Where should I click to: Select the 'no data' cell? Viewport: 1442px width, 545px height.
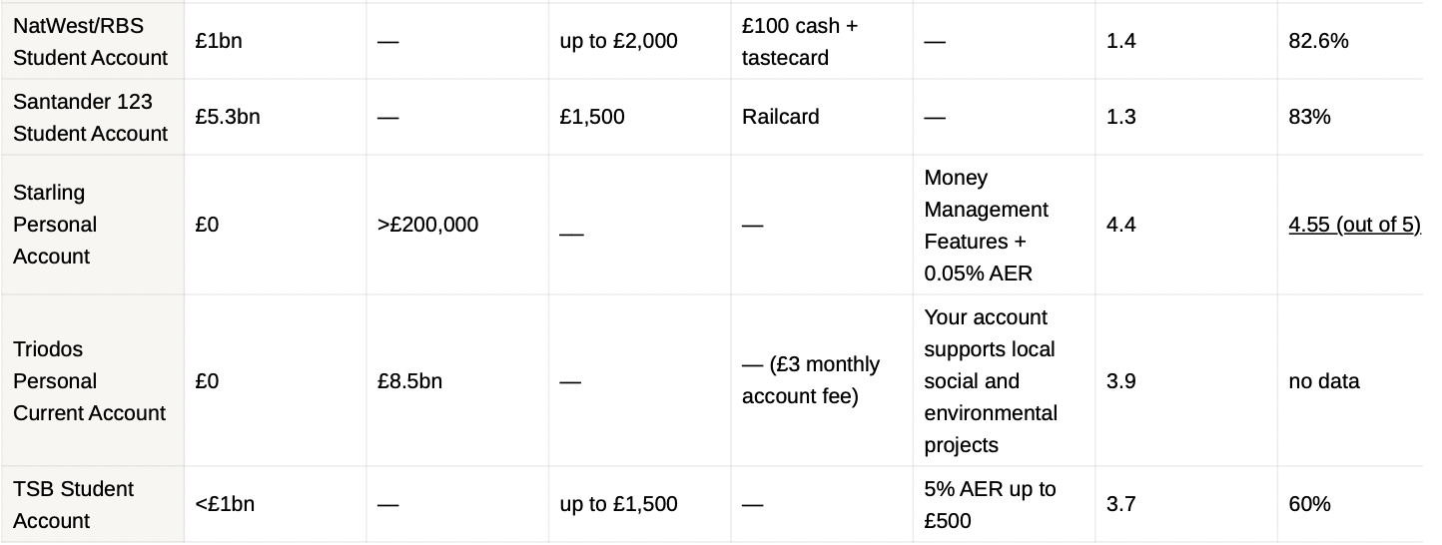(1350, 380)
